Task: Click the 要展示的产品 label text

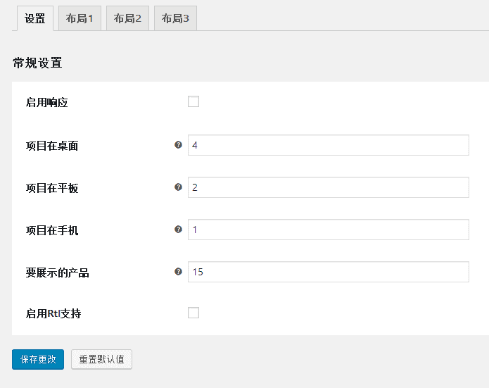Action: pyautogui.click(x=58, y=273)
